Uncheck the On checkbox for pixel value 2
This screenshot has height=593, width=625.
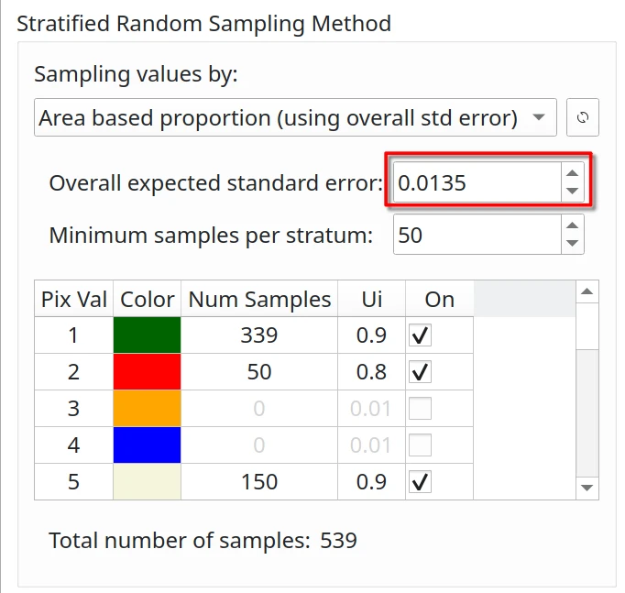click(420, 372)
